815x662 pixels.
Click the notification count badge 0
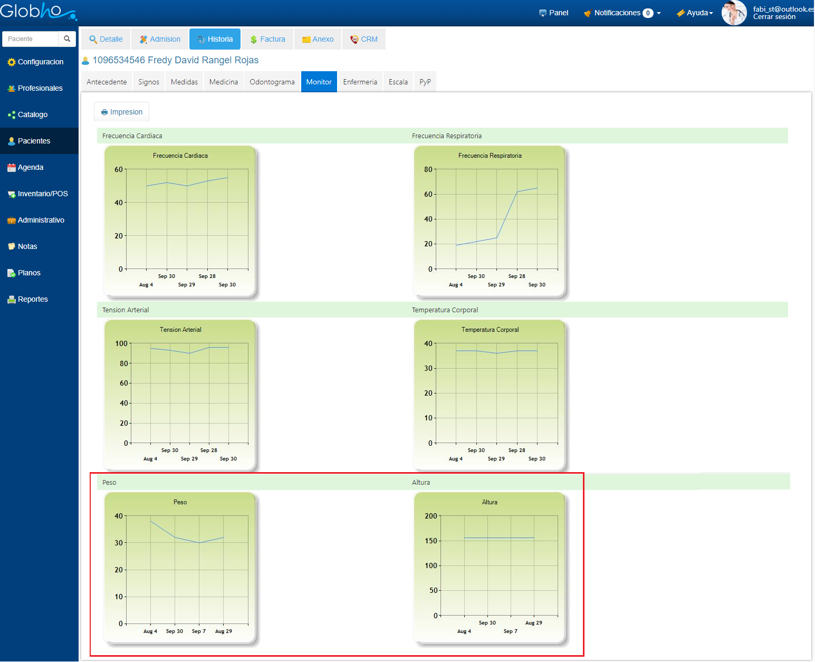pyautogui.click(x=648, y=13)
